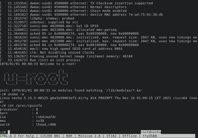The height and width of the screenshot is (138, 198).
Task: Click 'TX Checksum insertion supported' line
Action: tap(76, 3)
